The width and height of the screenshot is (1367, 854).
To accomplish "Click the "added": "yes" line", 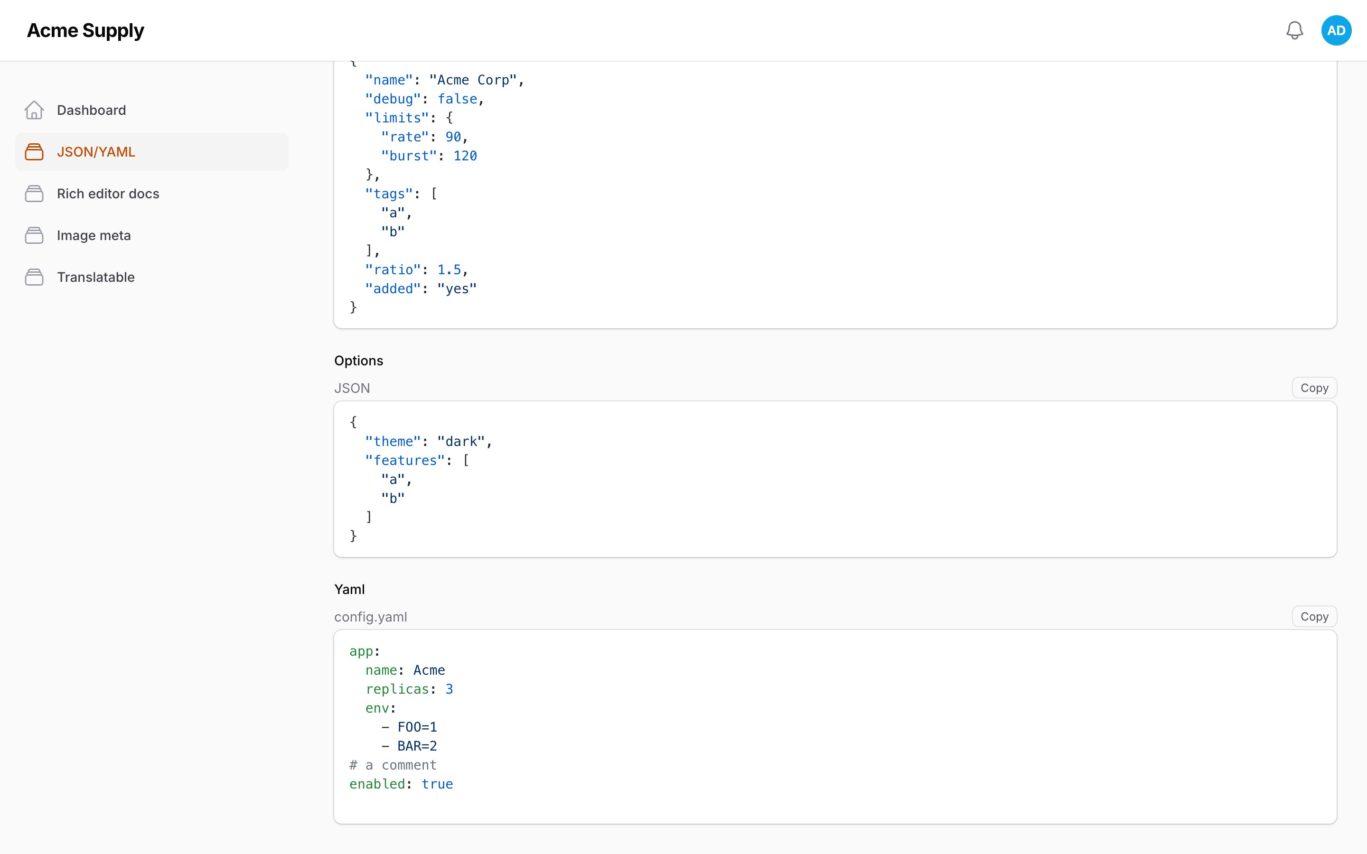I will coord(421,288).
